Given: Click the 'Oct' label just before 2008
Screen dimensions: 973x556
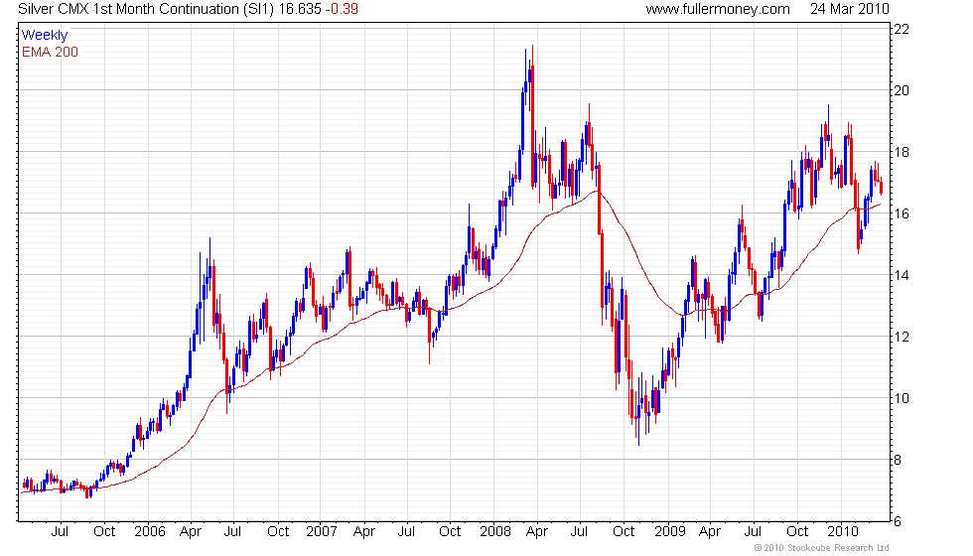Looking at the screenshot, I should coord(450,531).
